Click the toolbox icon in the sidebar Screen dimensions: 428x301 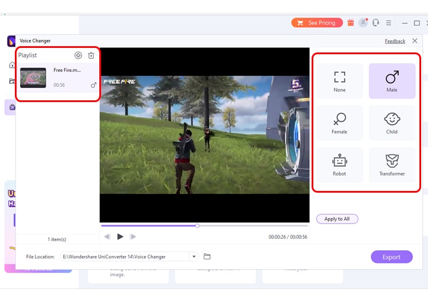(x=13, y=107)
